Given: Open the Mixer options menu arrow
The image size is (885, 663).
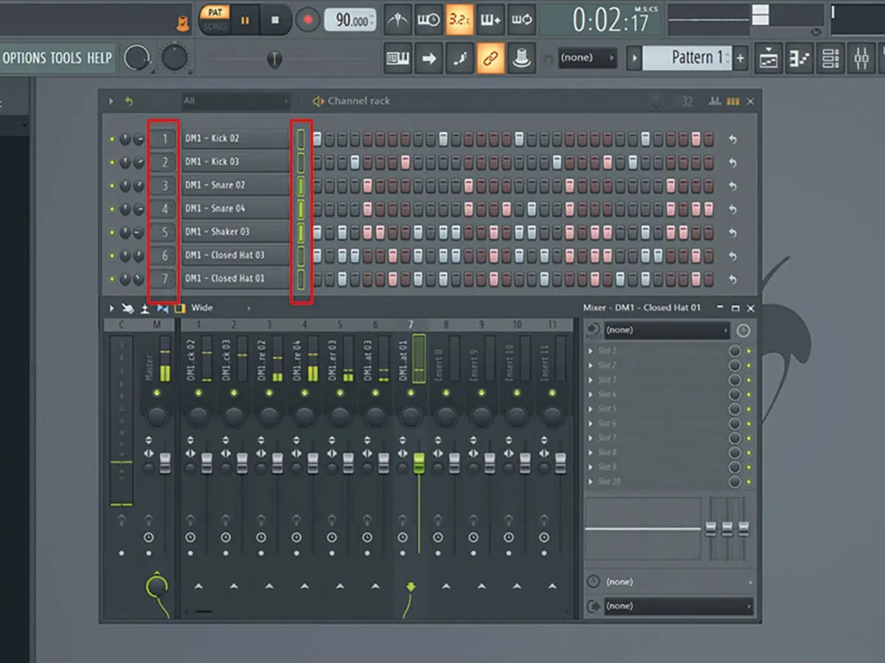Looking at the screenshot, I should (111, 308).
